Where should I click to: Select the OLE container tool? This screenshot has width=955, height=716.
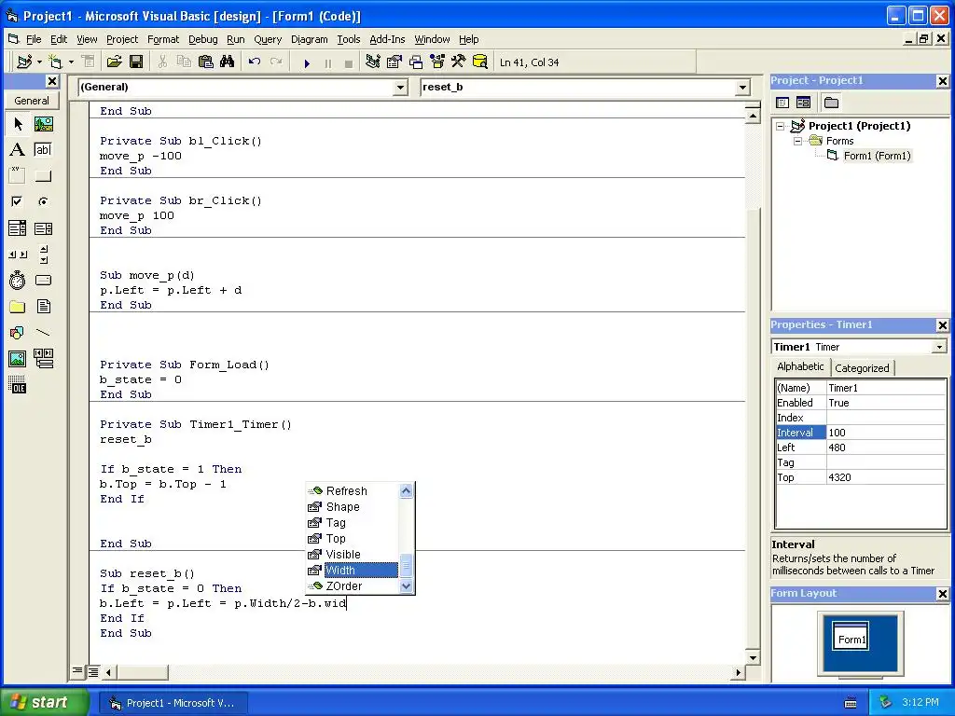18,384
